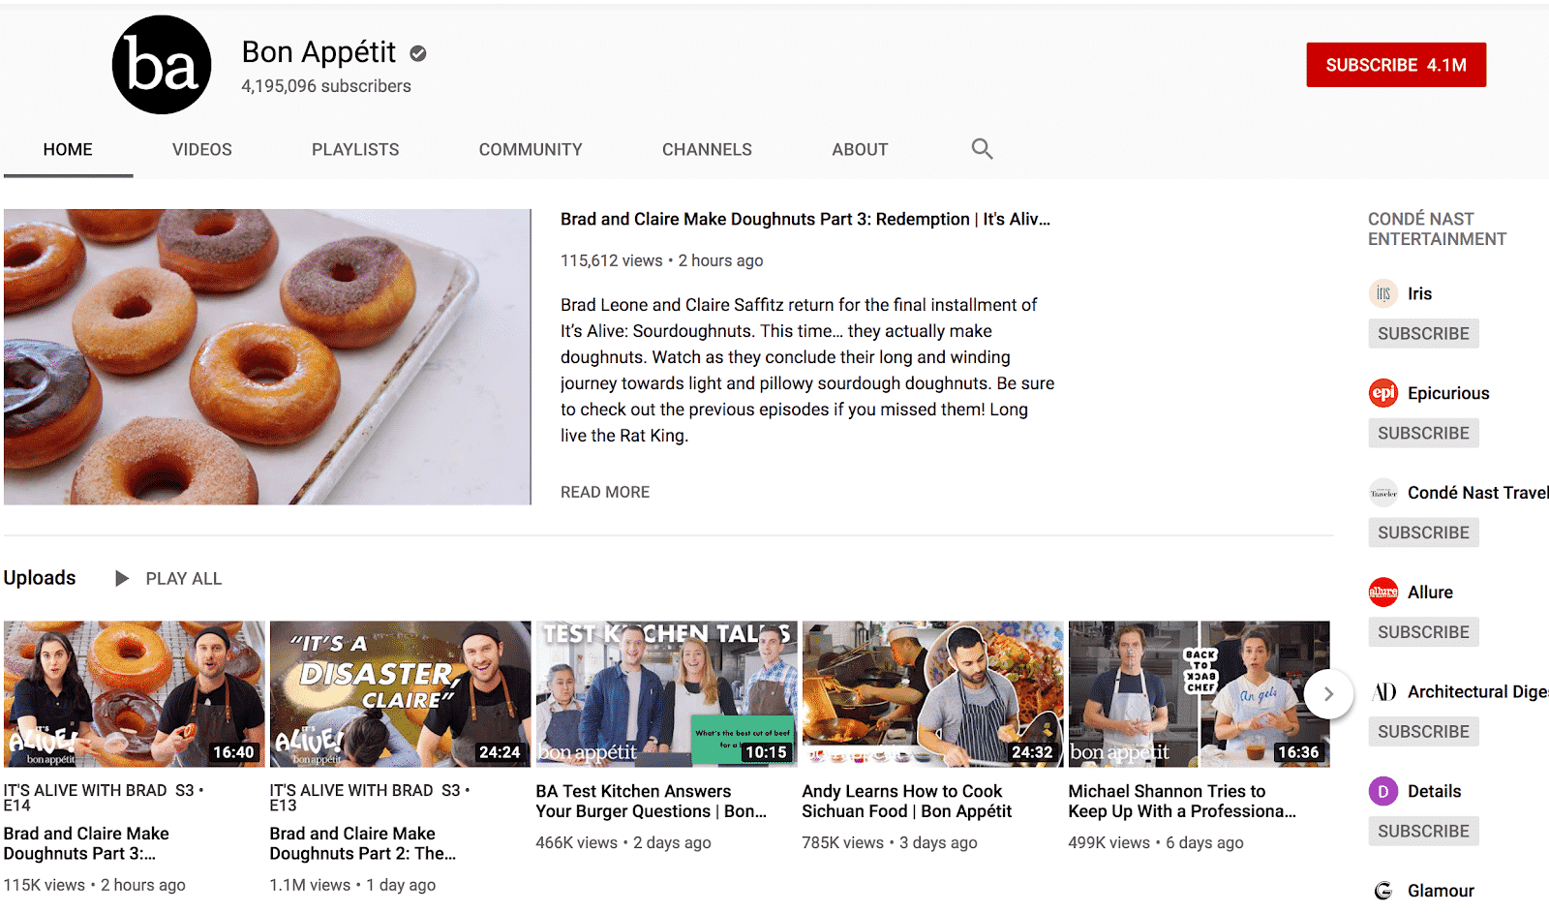1549x913 pixels.
Task: Click the Condé Nast Entertainment sidebar heading
Action: [x=1437, y=228]
